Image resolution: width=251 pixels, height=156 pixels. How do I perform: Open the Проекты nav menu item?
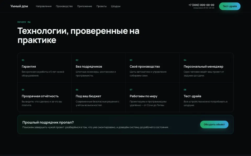click(101, 6)
